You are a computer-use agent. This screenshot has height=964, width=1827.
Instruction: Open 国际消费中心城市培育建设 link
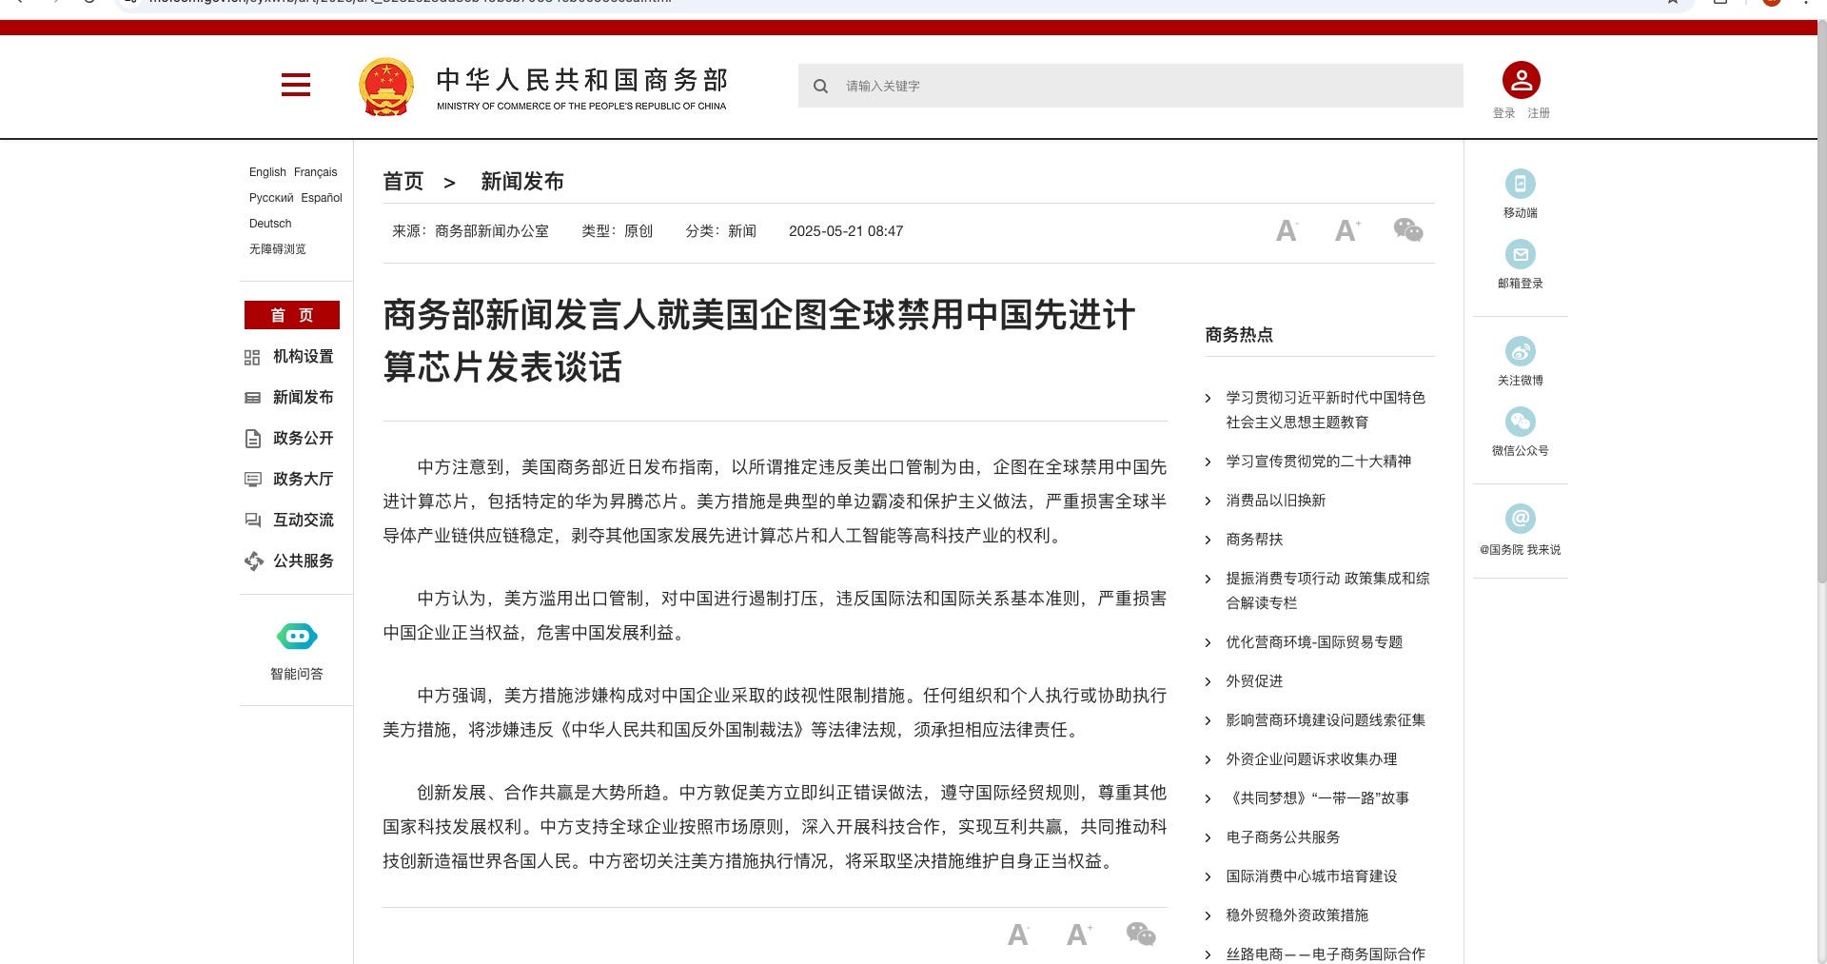pyautogui.click(x=1311, y=876)
